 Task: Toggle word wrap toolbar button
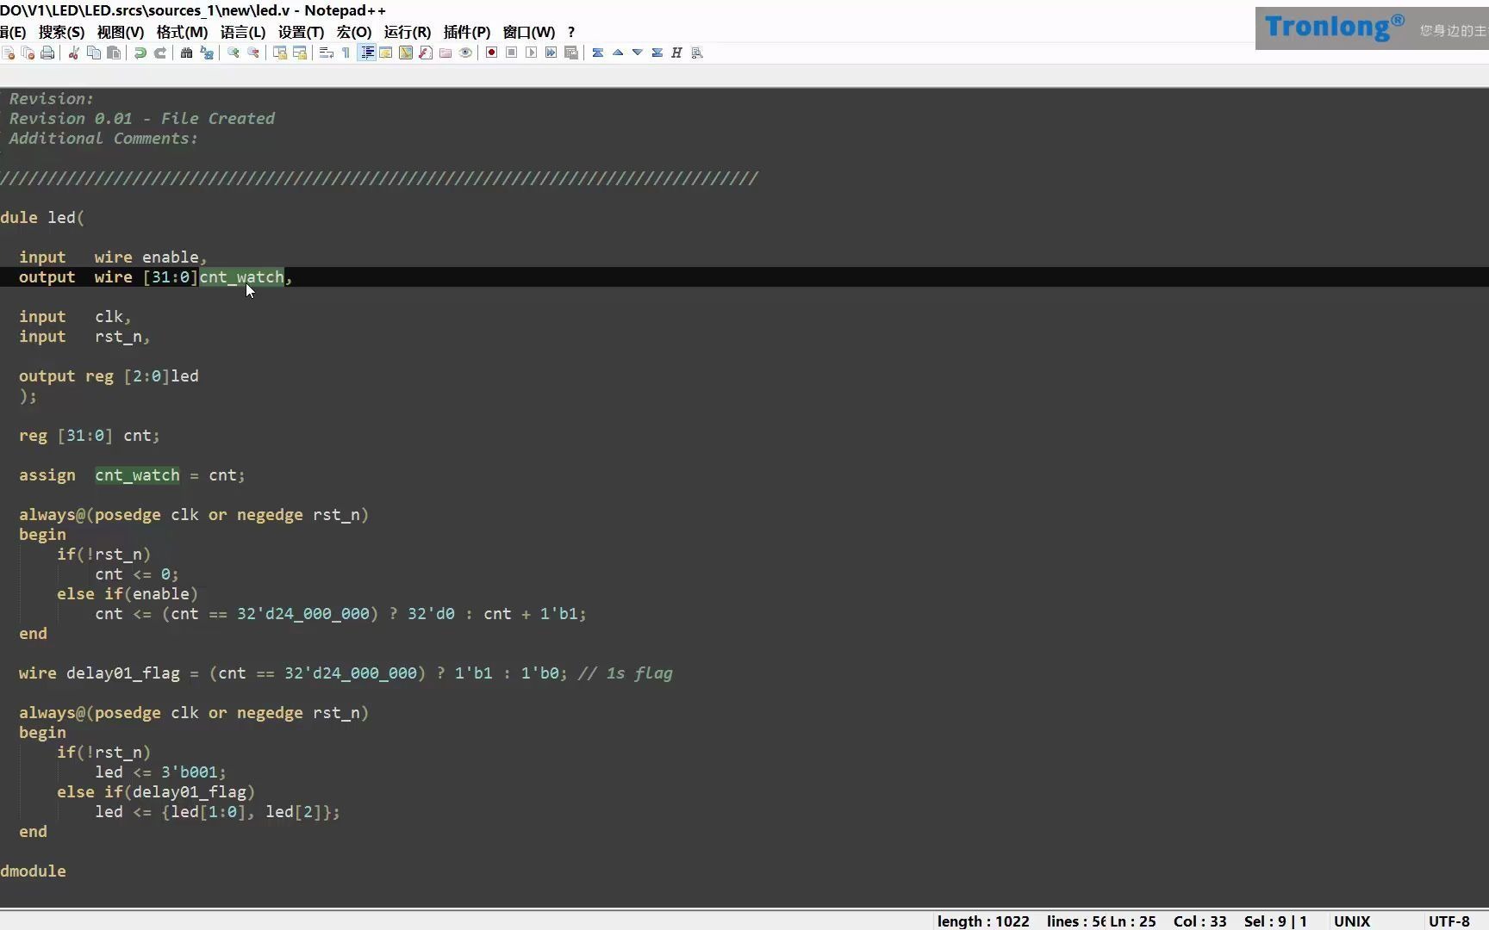tap(327, 53)
